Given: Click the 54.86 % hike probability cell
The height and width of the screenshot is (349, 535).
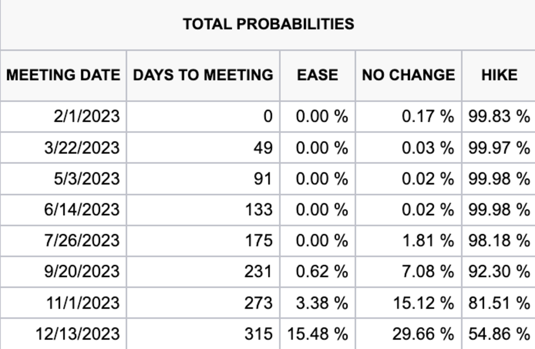Looking at the screenshot, I should click(x=499, y=334).
